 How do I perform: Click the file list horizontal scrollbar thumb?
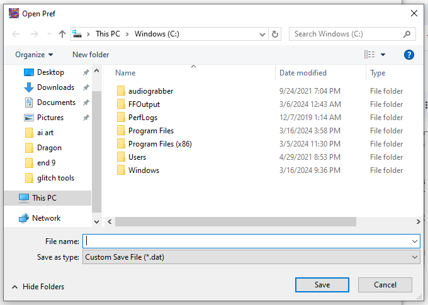[235, 221]
